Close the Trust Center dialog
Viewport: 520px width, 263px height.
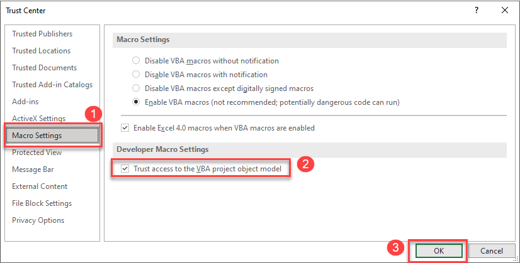click(x=504, y=10)
